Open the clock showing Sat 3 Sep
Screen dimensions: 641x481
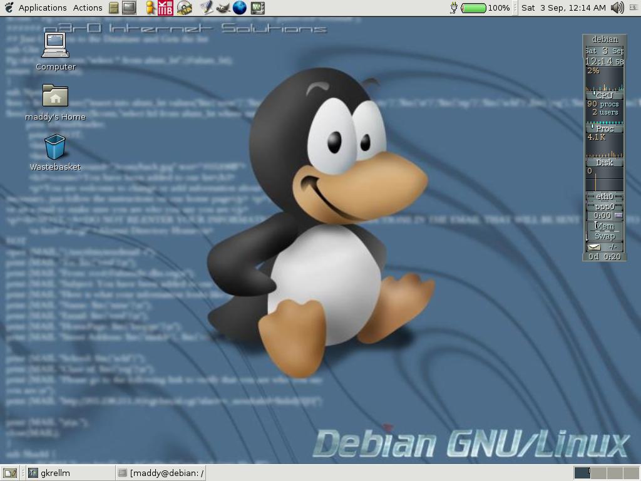coord(563,8)
